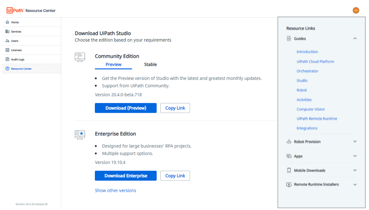This screenshot has height=210, width=369.
Task: Expand the Remote Runtime Installers chevron
Action: pos(355,184)
